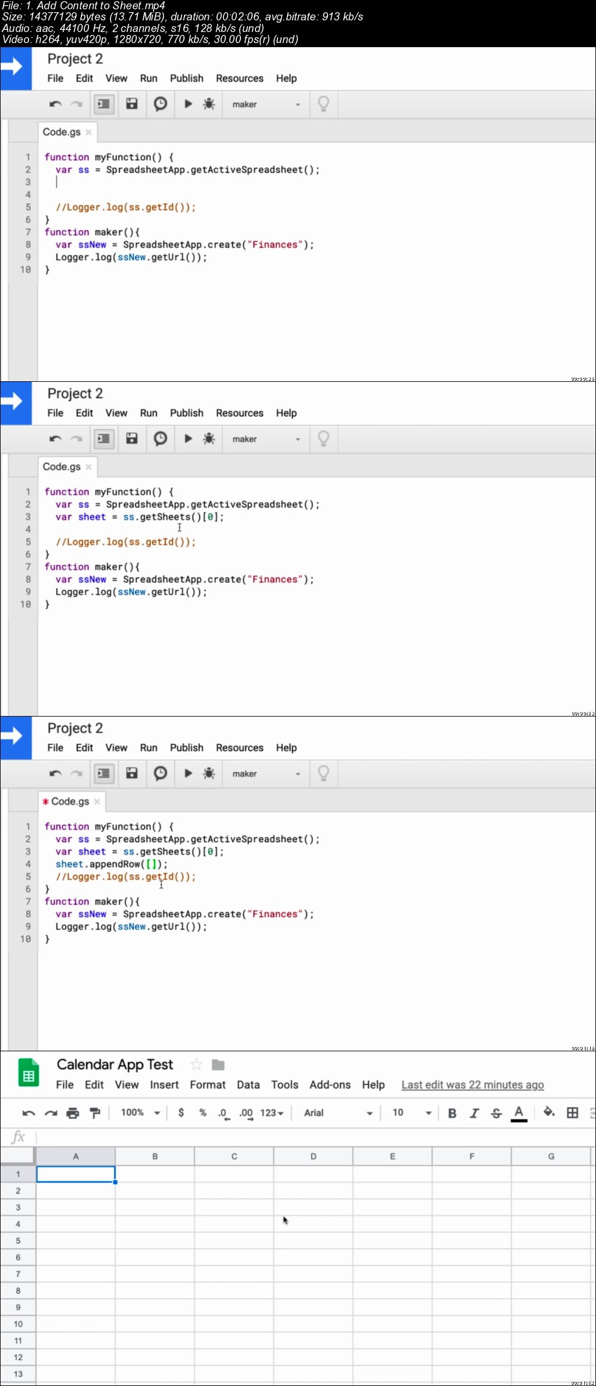Screen dimensions: 596x1386
Task: Click Redo in the Sheets toolbar
Action: [51, 1113]
